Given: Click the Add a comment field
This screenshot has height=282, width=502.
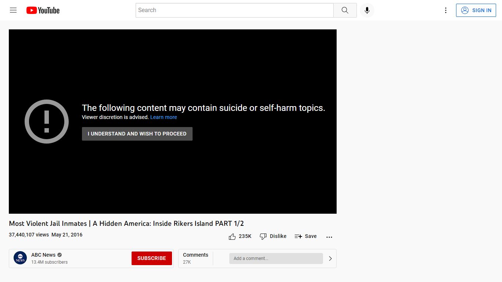Looking at the screenshot, I should pyautogui.click(x=276, y=258).
